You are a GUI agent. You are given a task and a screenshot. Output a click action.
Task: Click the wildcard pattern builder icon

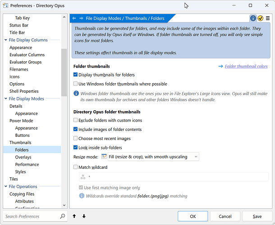pyautogui.click(x=83, y=177)
